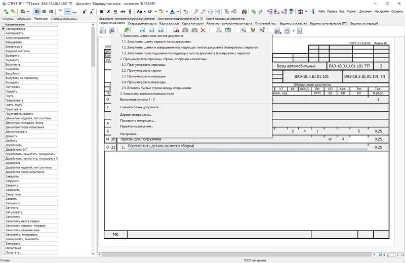
Task: Open dropdown beside ABв case icon
Action: 306,12
